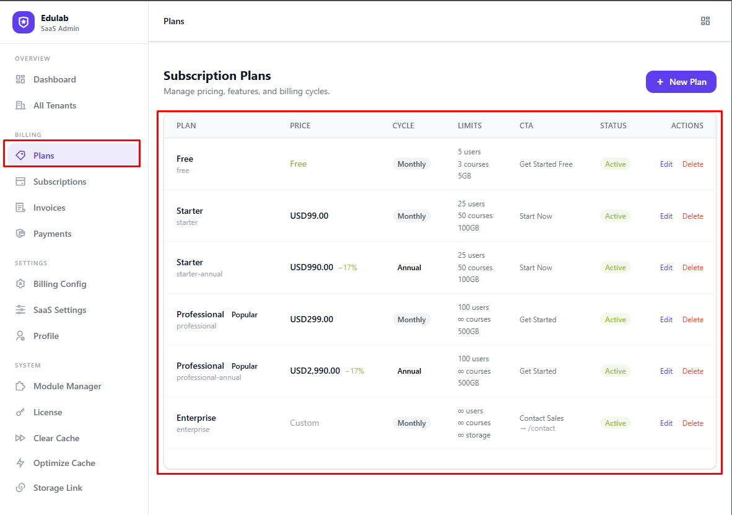The height and width of the screenshot is (515, 732).
Task: Edit the Free plan
Action: [666, 164]
